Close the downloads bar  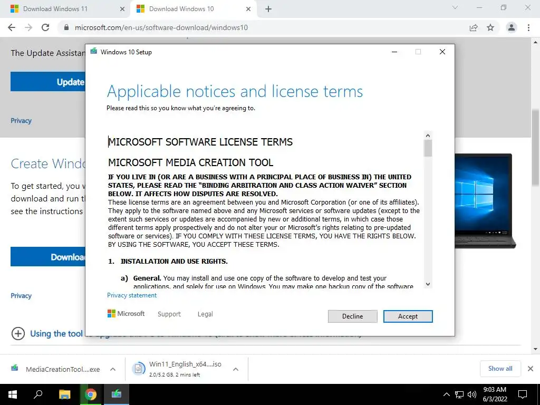pos(531,369)
